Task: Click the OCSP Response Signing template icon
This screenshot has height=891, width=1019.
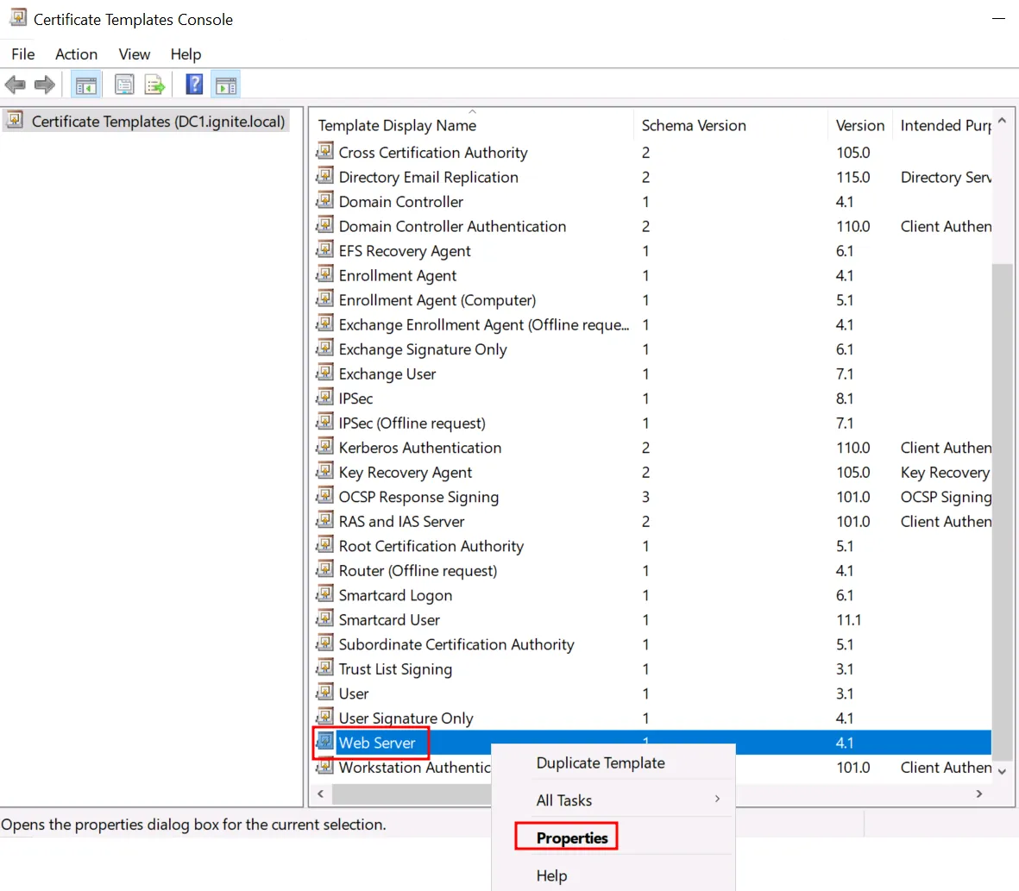Action: [x=325, y=497]
